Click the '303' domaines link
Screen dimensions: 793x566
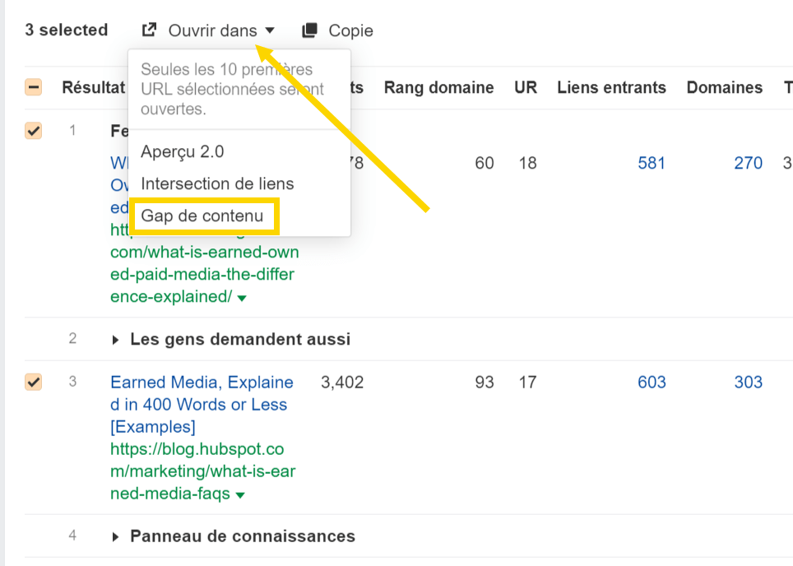click(x=748, y=382)
